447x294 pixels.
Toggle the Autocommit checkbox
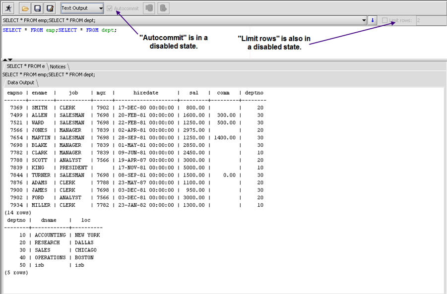click(x=110, y=8)
